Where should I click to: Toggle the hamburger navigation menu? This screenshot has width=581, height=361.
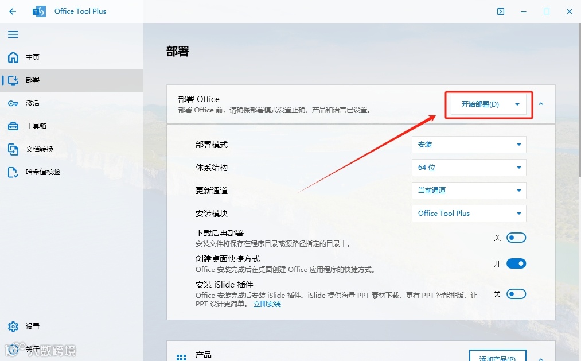(x=13, y=34)
